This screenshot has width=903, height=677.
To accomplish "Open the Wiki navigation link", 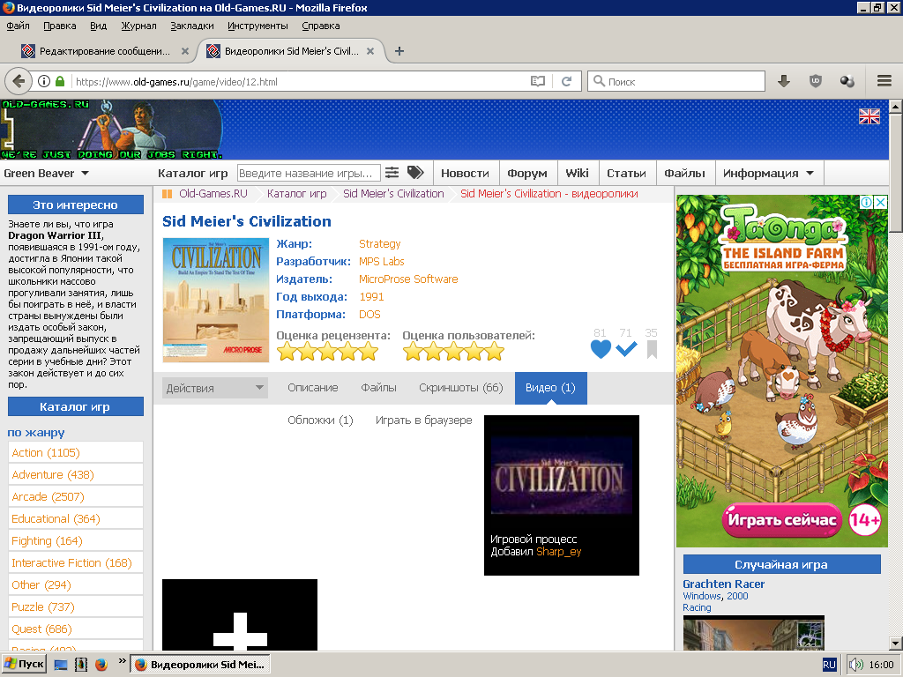I will (x=577, y=174).
